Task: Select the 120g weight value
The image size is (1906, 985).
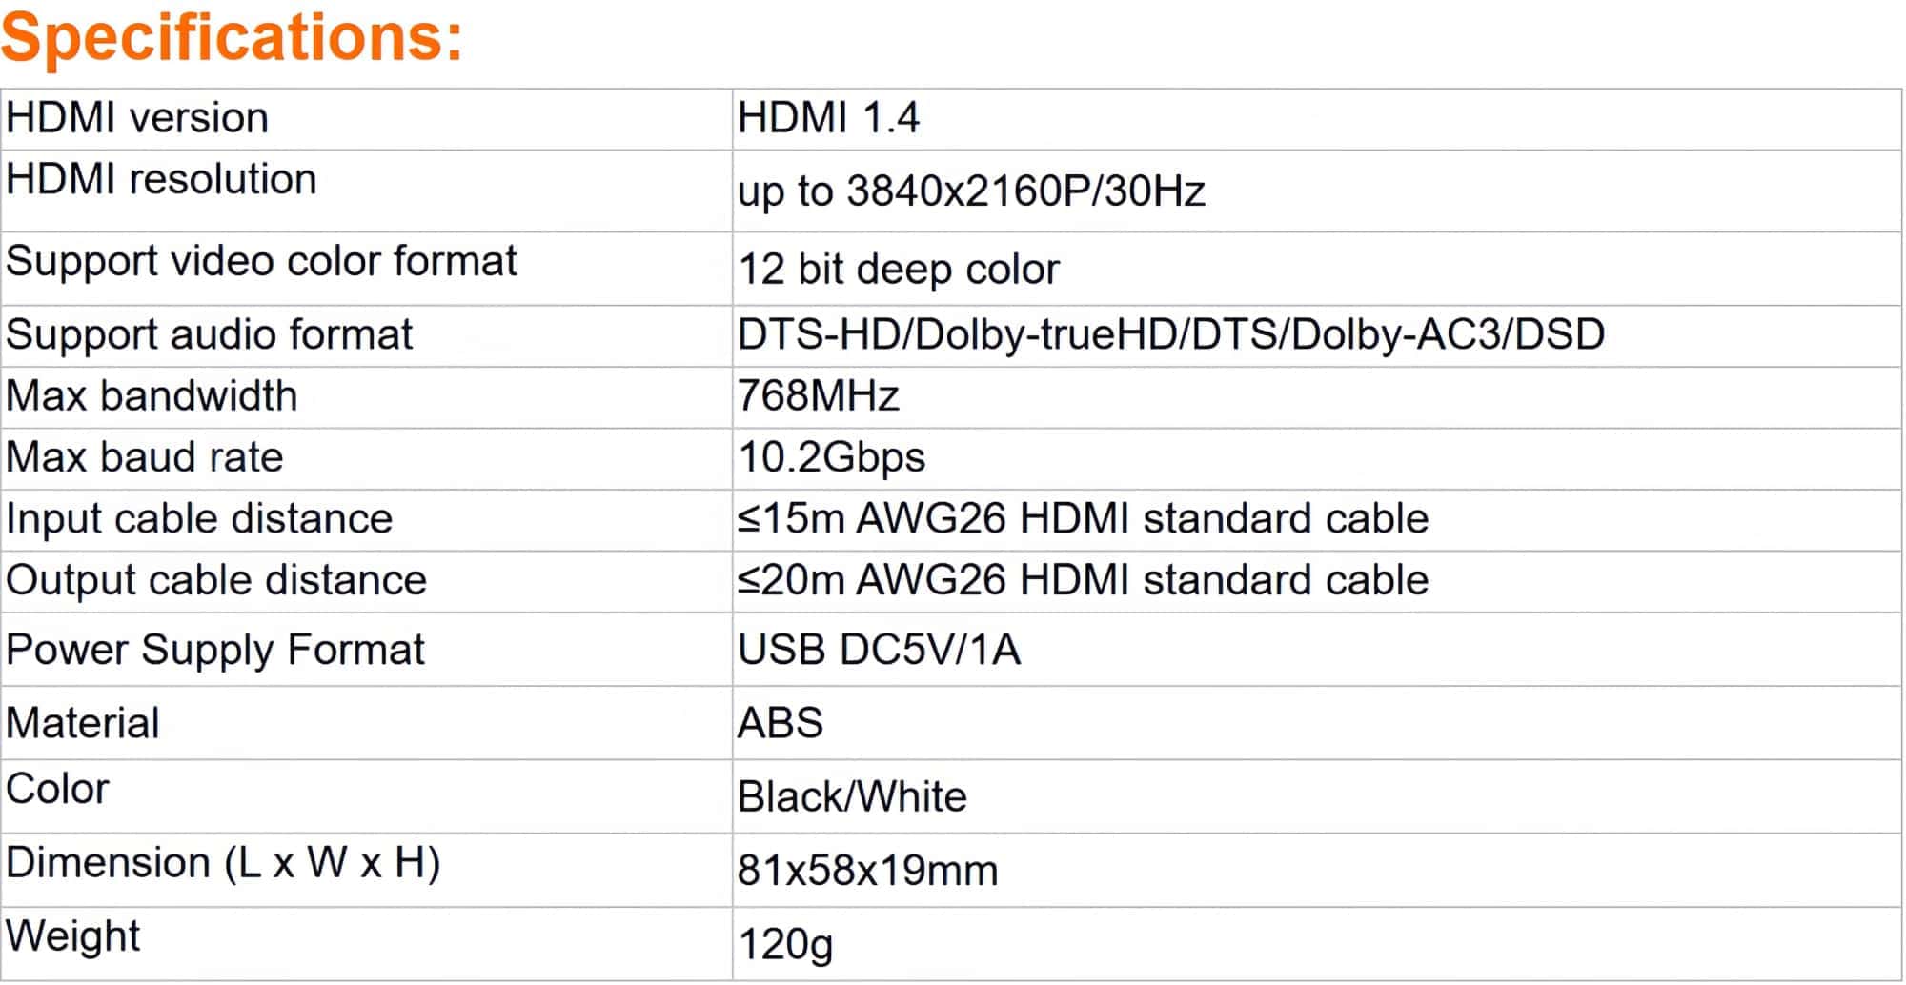Action: point(785,944)
